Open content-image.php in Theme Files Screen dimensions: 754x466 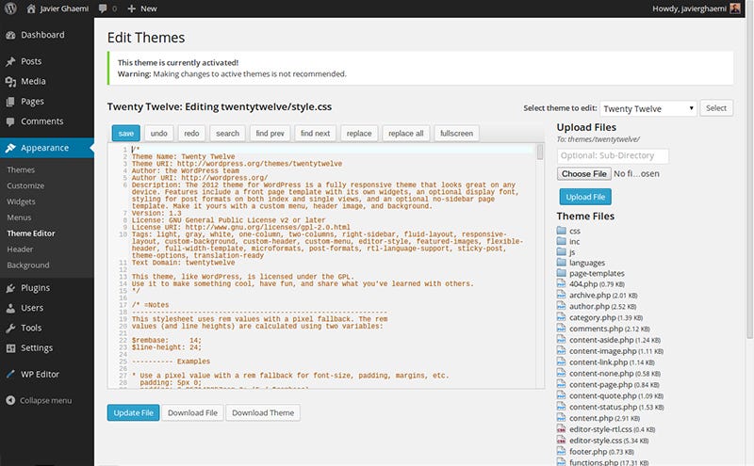[x=602, y=351]
